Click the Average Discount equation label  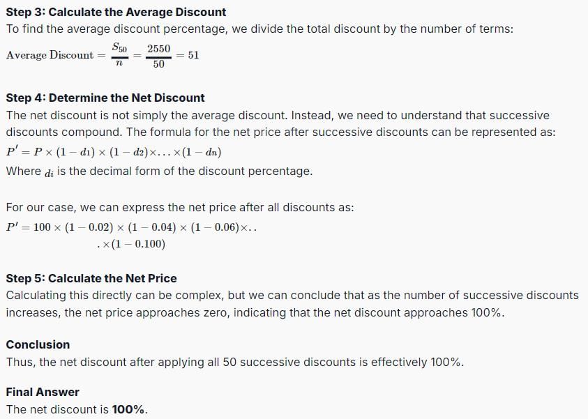pyautogui.click(x=50, y=55)
